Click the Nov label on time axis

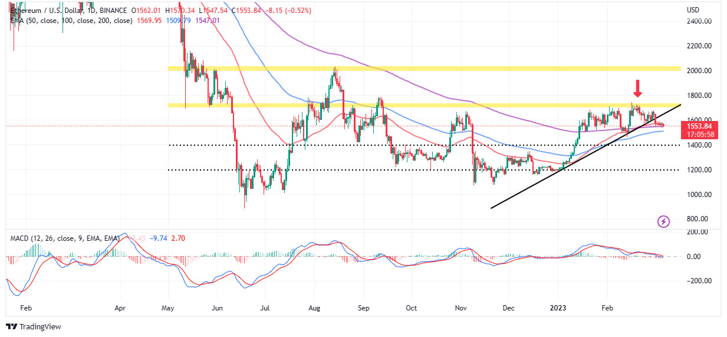pos(459,308)
